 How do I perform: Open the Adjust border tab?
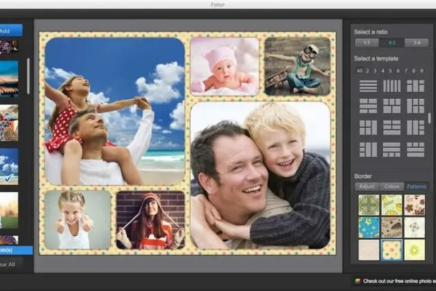click(367, 187)
